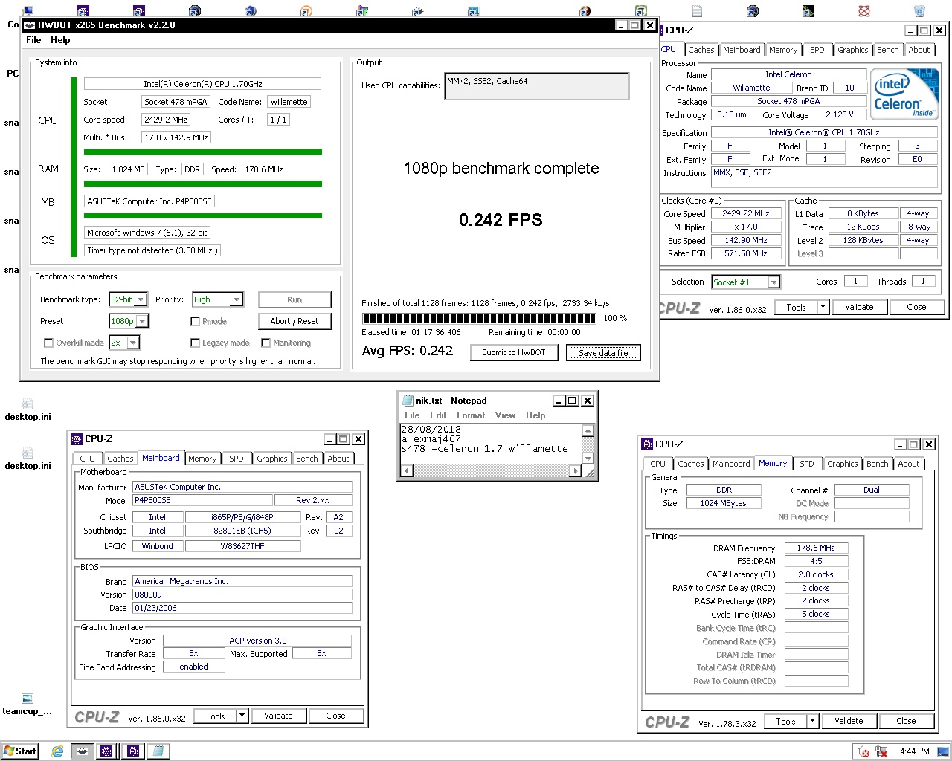Open the Preset 1080p dropdown
This screenshot has height=761, width=952.
[142, 321]
